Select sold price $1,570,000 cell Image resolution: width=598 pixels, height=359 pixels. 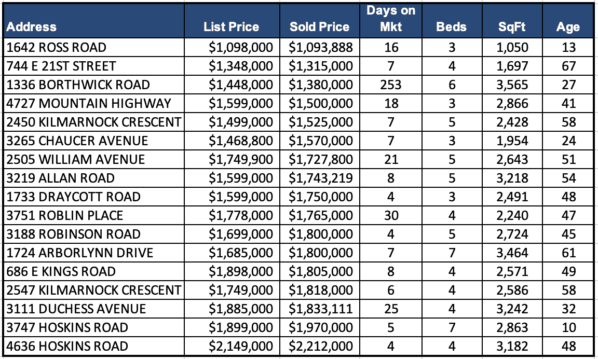pos(321,141)
